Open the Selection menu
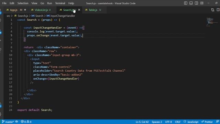Image resolution: width=220 pixels, height=124 pixels. click(23, 3)
